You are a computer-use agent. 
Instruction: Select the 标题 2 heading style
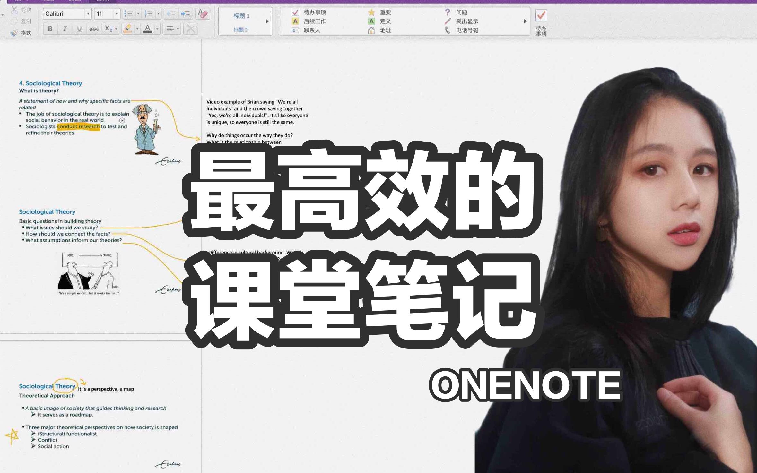[240, 30]
